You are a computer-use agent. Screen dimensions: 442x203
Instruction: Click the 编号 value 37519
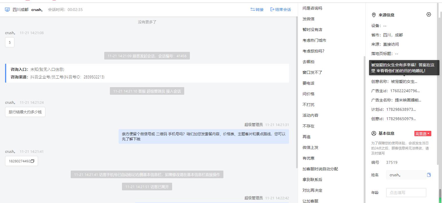point(392,162)
